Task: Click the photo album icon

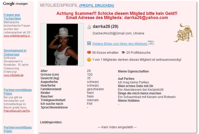Action: coord(89,43)
